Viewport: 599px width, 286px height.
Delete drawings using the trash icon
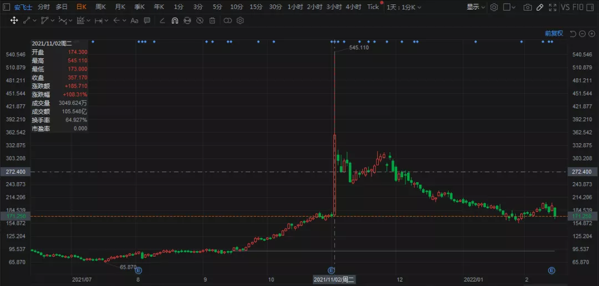click(212, 20)
